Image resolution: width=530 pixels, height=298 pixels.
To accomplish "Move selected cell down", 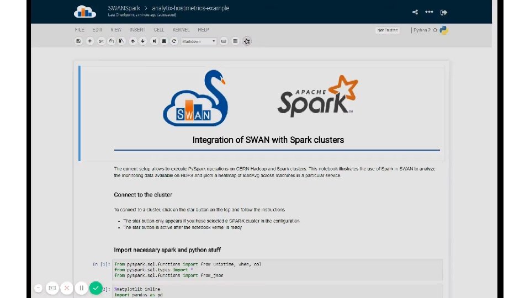I will tap(142, 41).
